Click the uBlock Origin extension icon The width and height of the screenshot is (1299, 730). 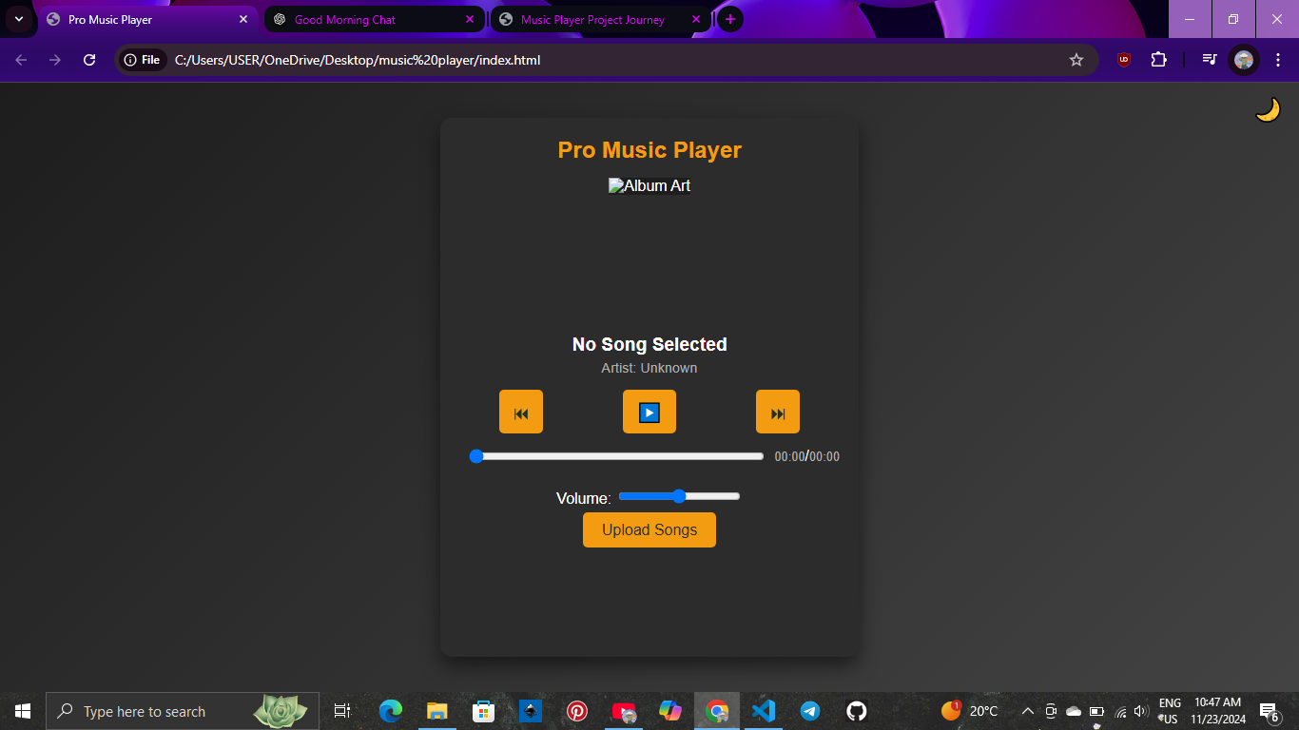pyautogui.click(x=1122, y=59)
